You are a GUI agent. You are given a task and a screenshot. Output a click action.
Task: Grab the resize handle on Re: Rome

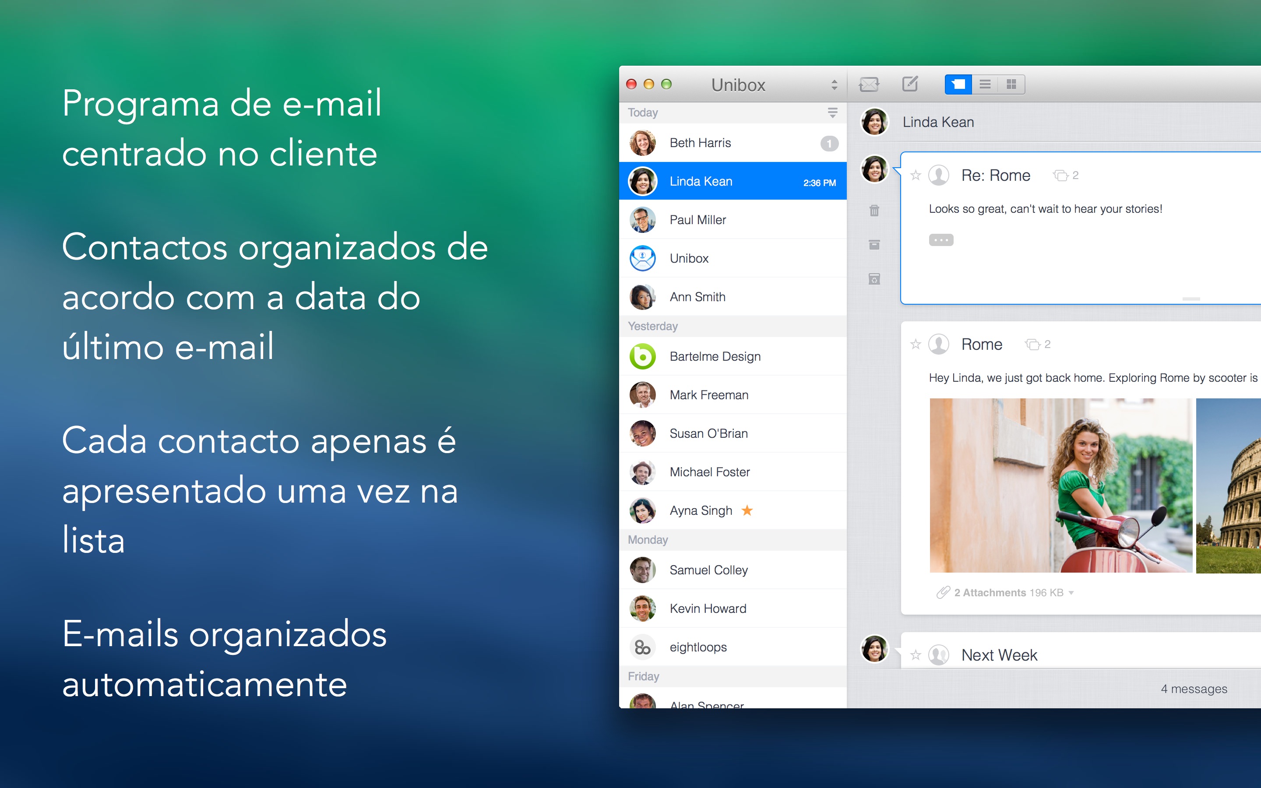click(x=1191, y=299)
